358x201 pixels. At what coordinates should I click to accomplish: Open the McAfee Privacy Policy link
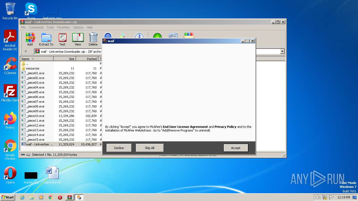click(x=225, y=127)
